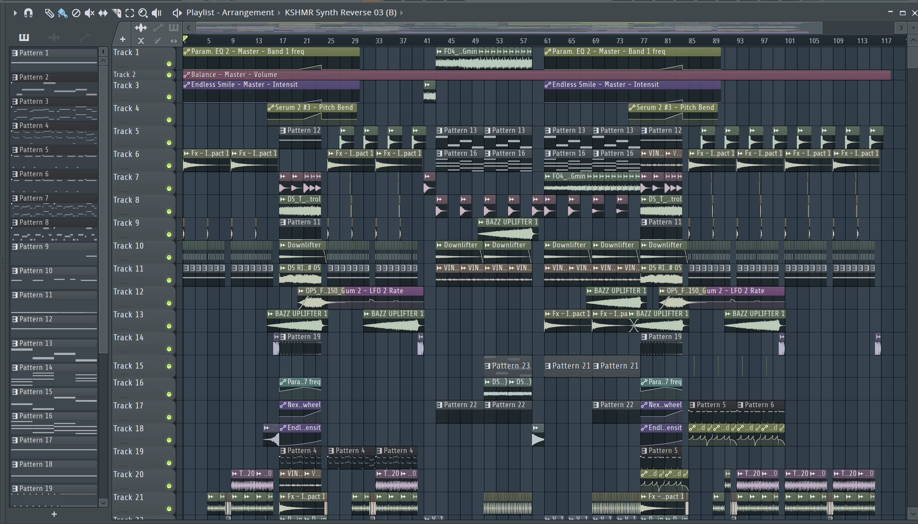The image size is (918, 524).
Task: Mute Track 1 with its green light
Action: [169, 64]
